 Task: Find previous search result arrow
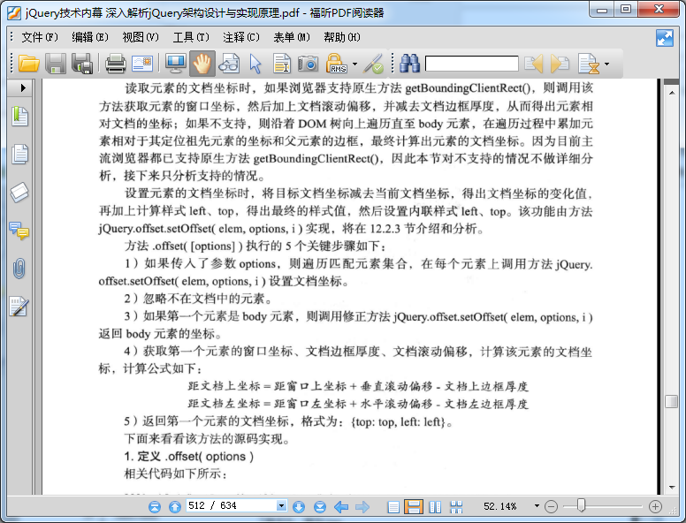534,64
